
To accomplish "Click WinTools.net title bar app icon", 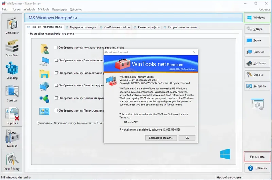I will 3,3.
